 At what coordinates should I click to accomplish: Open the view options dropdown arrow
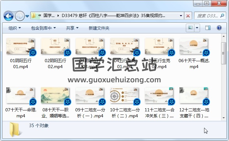[197, 28]
